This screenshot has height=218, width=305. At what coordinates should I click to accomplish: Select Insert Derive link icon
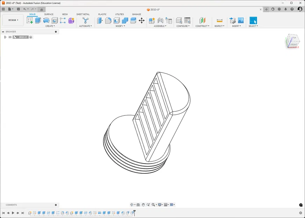click(x=233, y=20)
